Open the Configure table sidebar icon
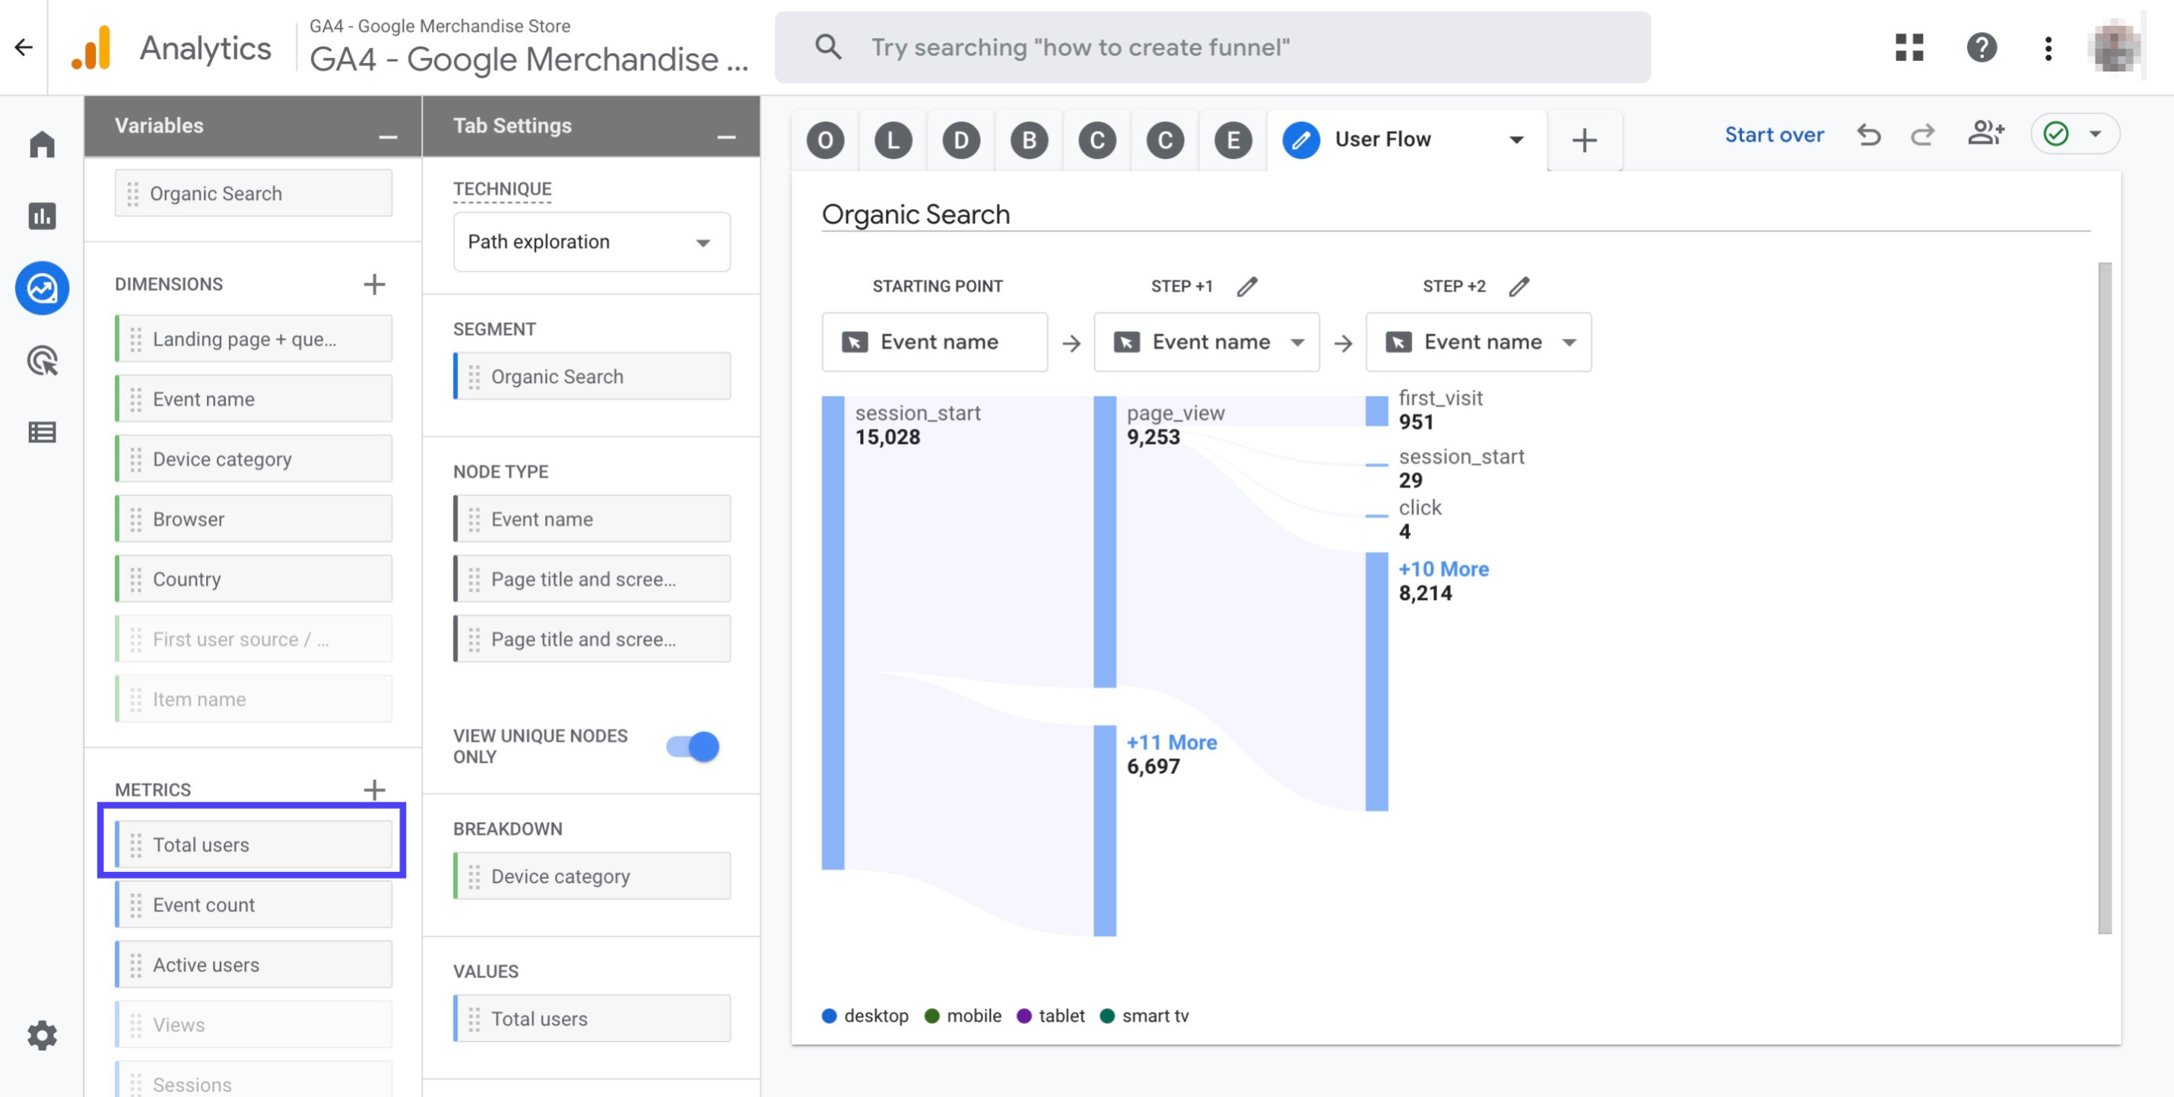The width and height of the screenshot is (2174, 1097). click(41, 432)
